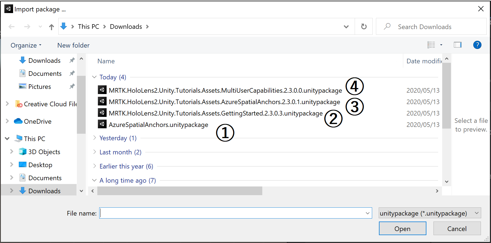Open File name history dropdown arrow

coord(368,213)
